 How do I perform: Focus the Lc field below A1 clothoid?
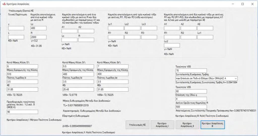pos(70,40)
